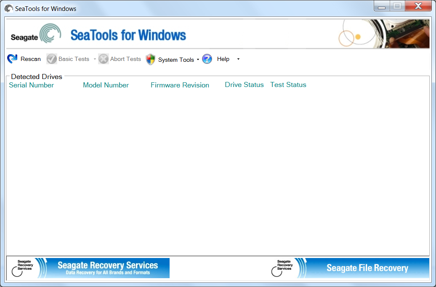
Task: Click the Abort Tests label
Action: point(125,59)
